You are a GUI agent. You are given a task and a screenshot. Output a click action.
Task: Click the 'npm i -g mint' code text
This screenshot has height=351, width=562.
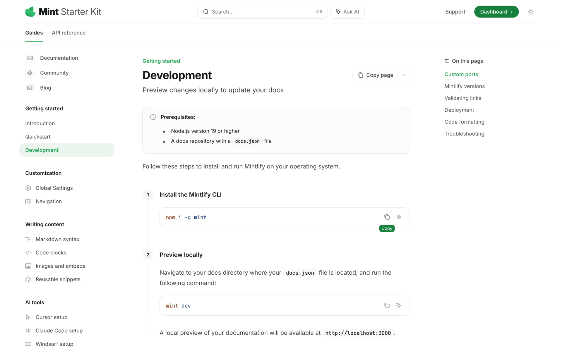[x=186, y=217]
